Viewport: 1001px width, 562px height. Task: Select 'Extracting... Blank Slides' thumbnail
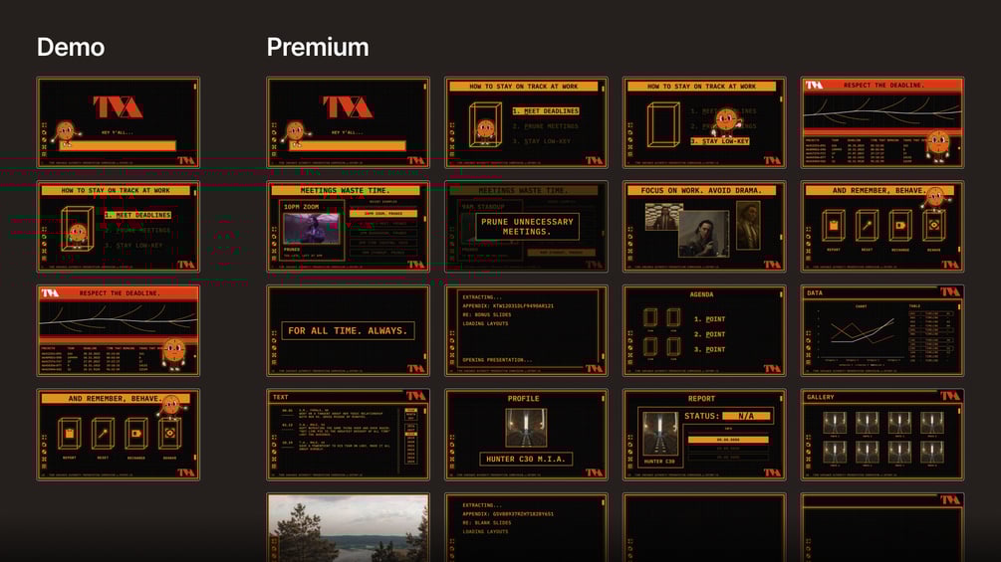pos(526,527)
